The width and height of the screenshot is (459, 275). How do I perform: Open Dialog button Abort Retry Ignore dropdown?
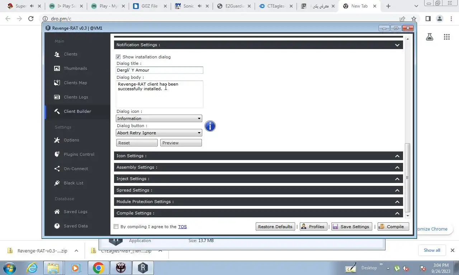point(159,133)
